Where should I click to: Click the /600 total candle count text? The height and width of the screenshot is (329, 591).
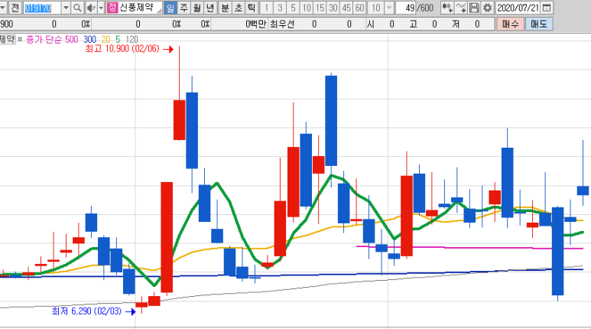pyautogui.click(x=425, y=8)
